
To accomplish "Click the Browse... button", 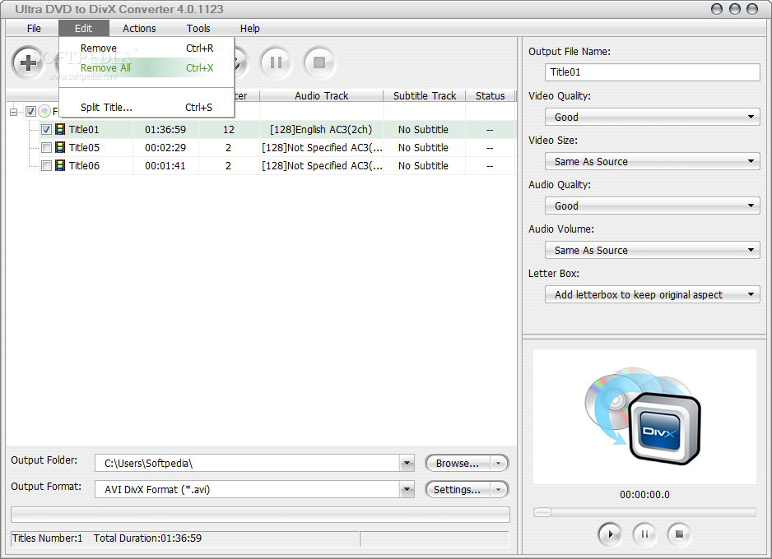I will click(458, 463).
